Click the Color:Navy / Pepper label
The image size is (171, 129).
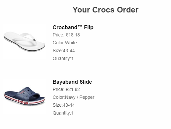pos(74,97)
